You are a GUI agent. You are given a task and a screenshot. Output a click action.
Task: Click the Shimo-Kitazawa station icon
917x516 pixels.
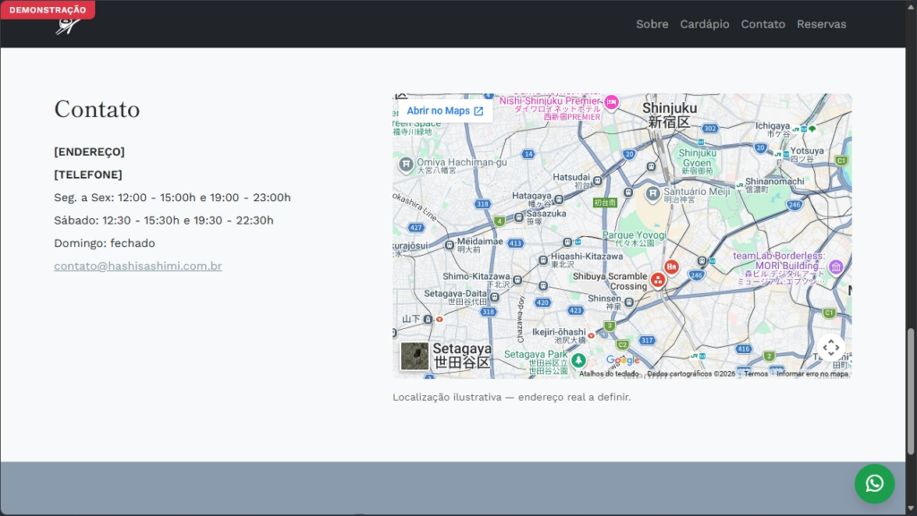click(x=518, y=281)
